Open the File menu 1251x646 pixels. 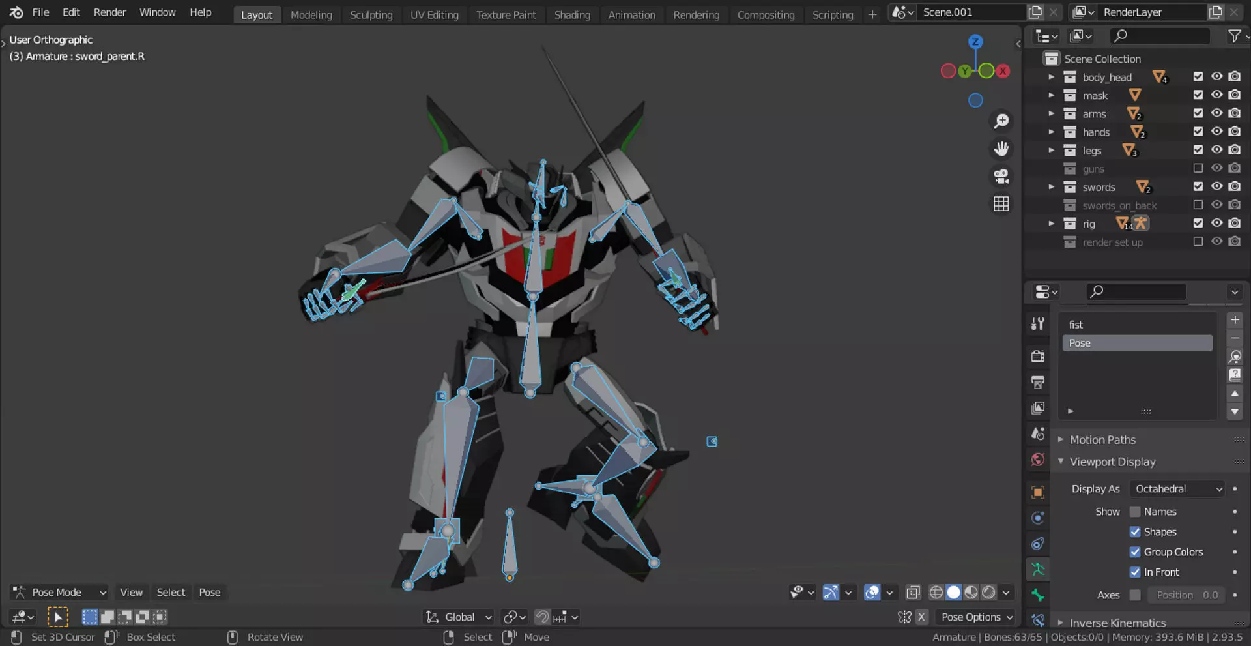[x=40, y=12]
